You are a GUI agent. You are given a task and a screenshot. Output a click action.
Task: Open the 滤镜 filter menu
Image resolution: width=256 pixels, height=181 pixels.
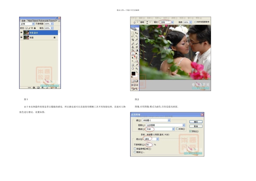(x=174, y=18)
